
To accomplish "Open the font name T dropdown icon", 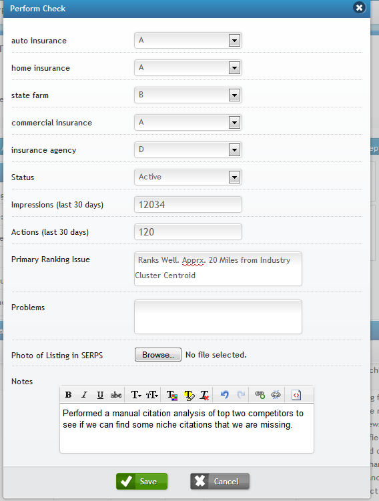I will 136,395.
